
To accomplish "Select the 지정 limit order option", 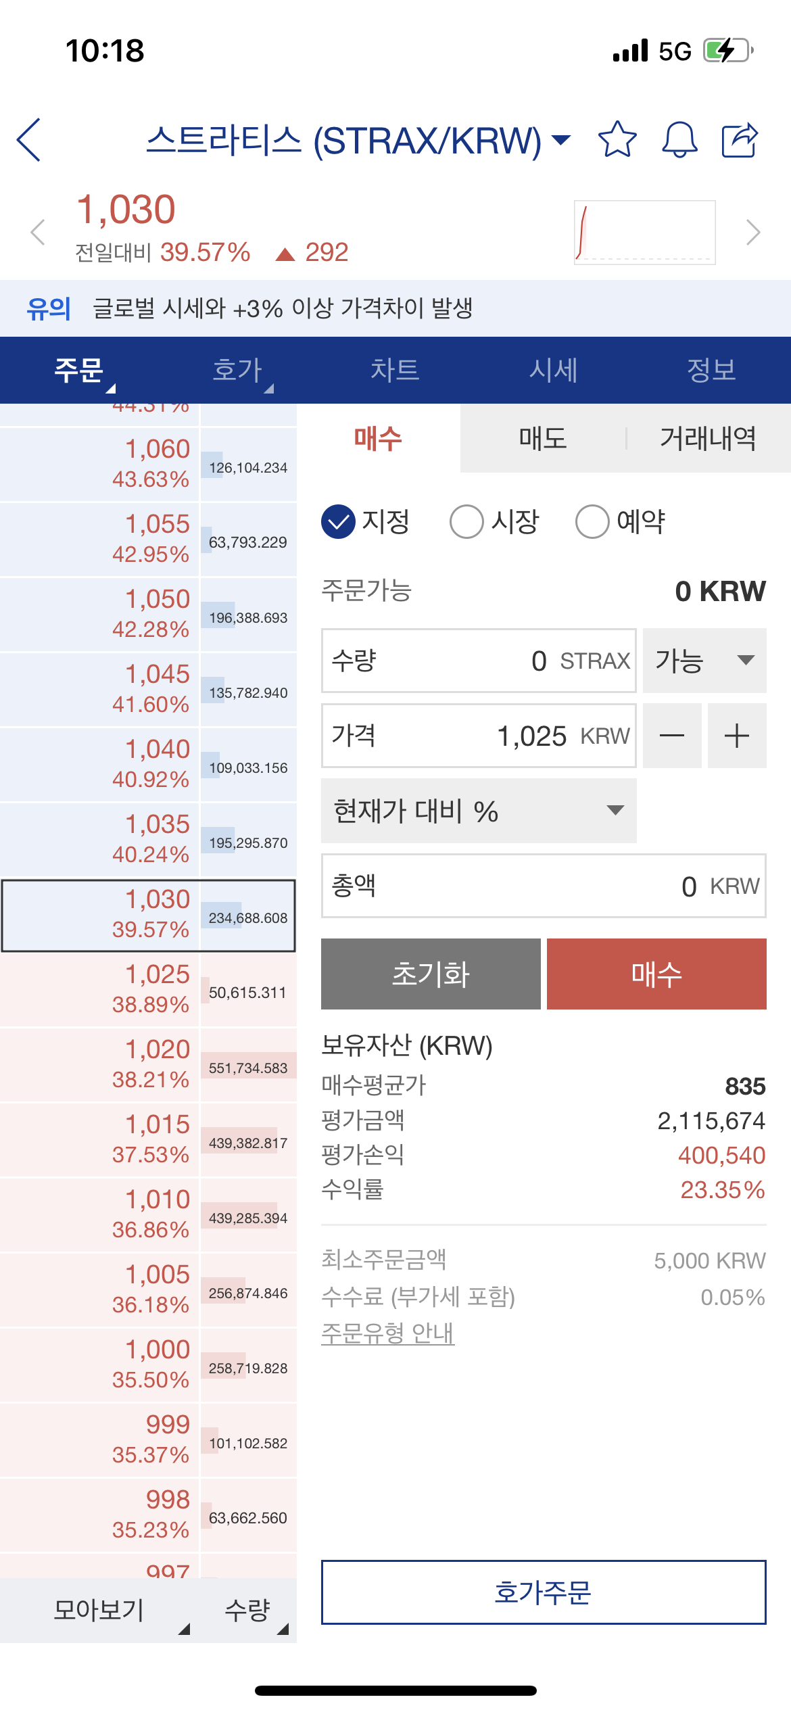I will 366,522.
